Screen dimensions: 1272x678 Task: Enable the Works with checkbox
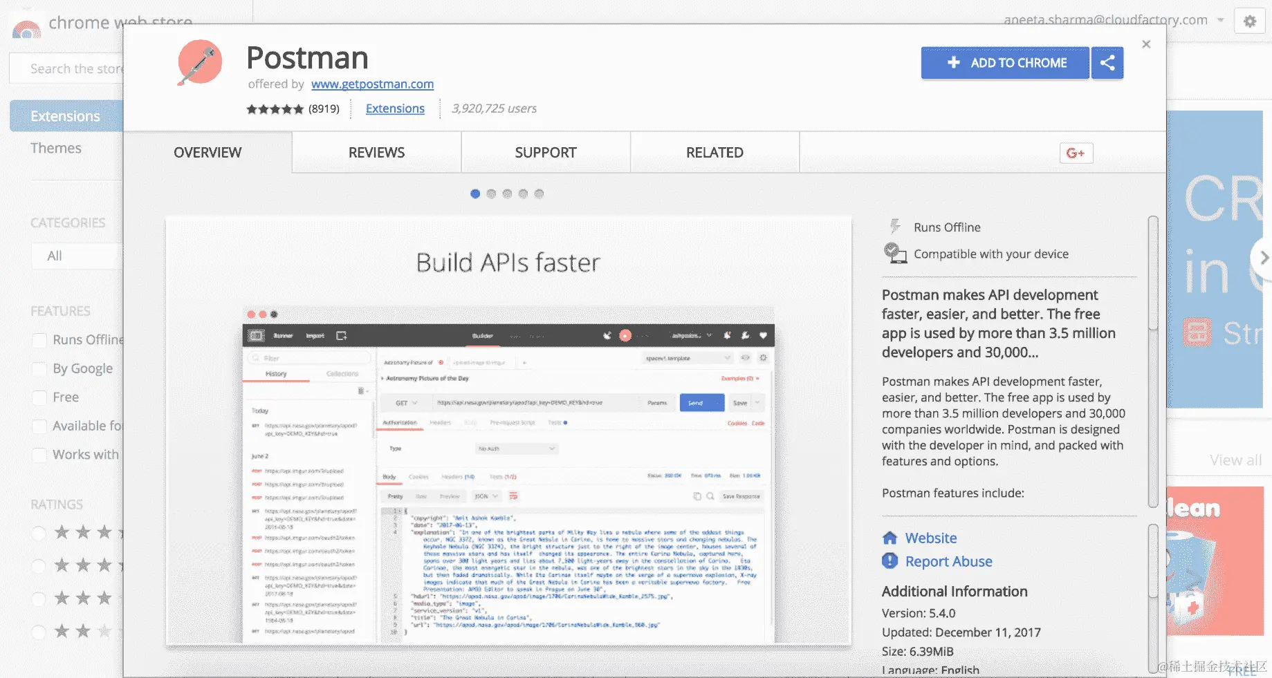coord(39,455)
